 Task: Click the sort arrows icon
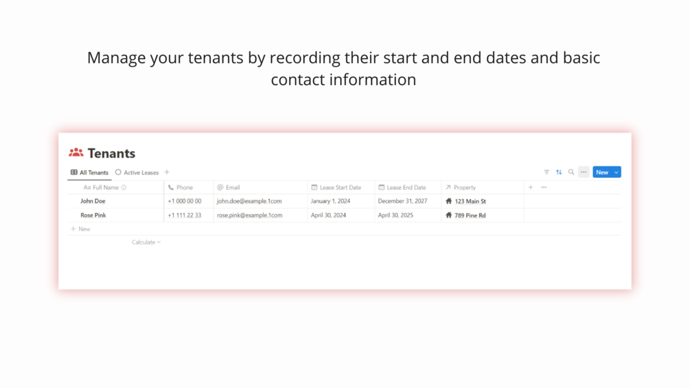point(559,172)
